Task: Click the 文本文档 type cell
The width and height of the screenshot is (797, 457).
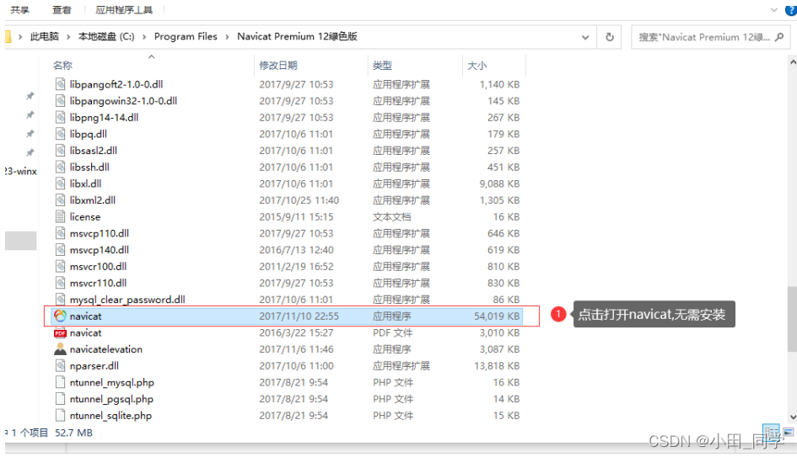Action: (391, 216)
